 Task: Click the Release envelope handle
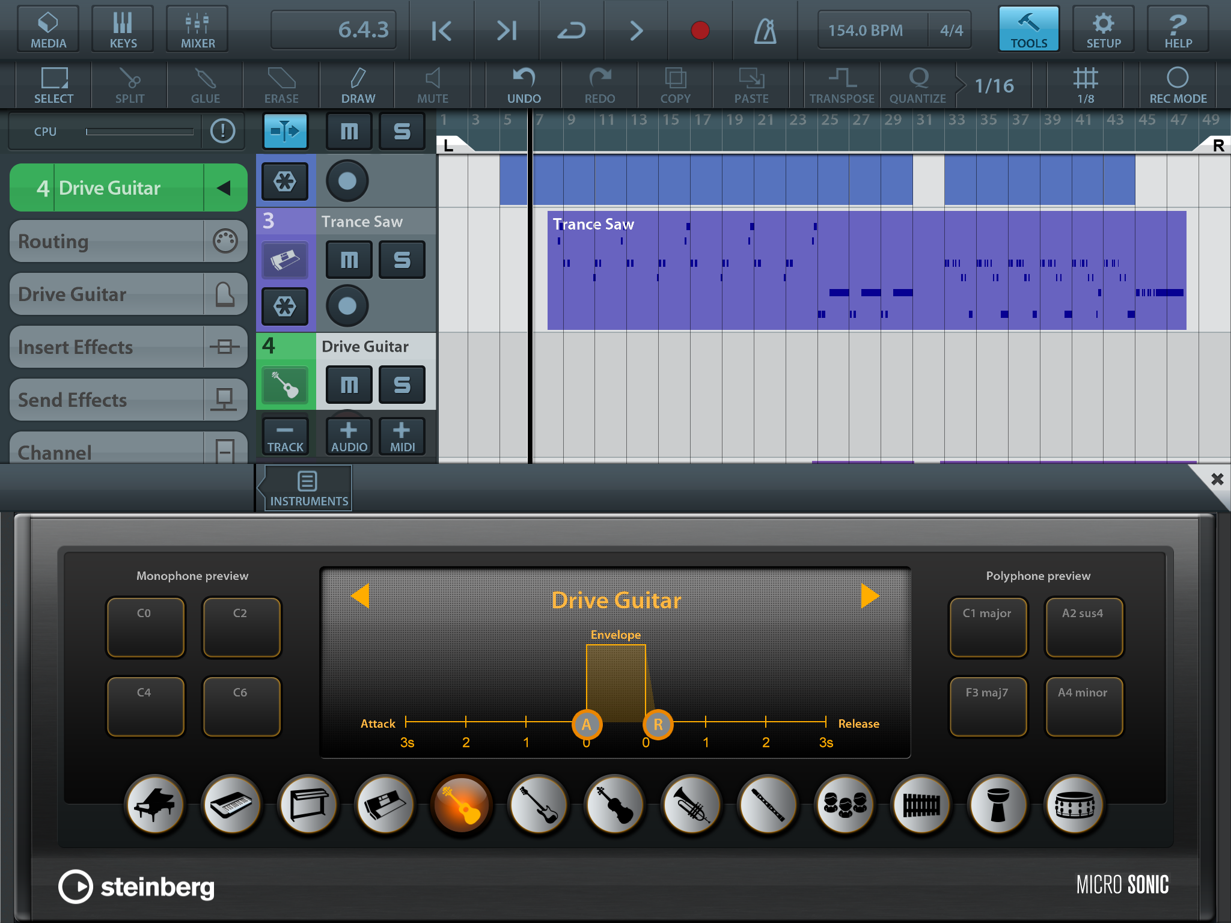point(658,725)
